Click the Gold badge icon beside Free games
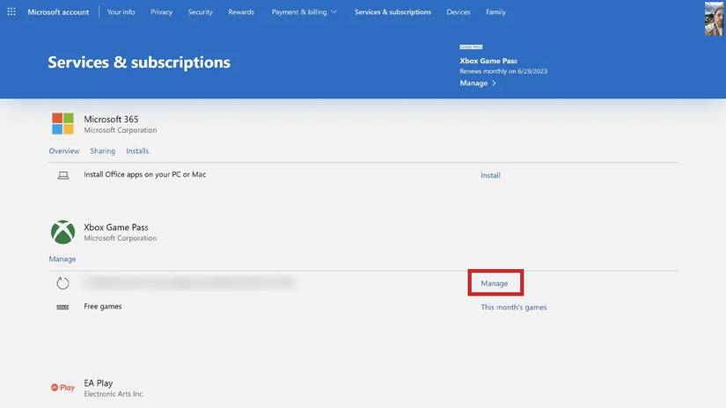726x408 pixels. tap(62, 307)
